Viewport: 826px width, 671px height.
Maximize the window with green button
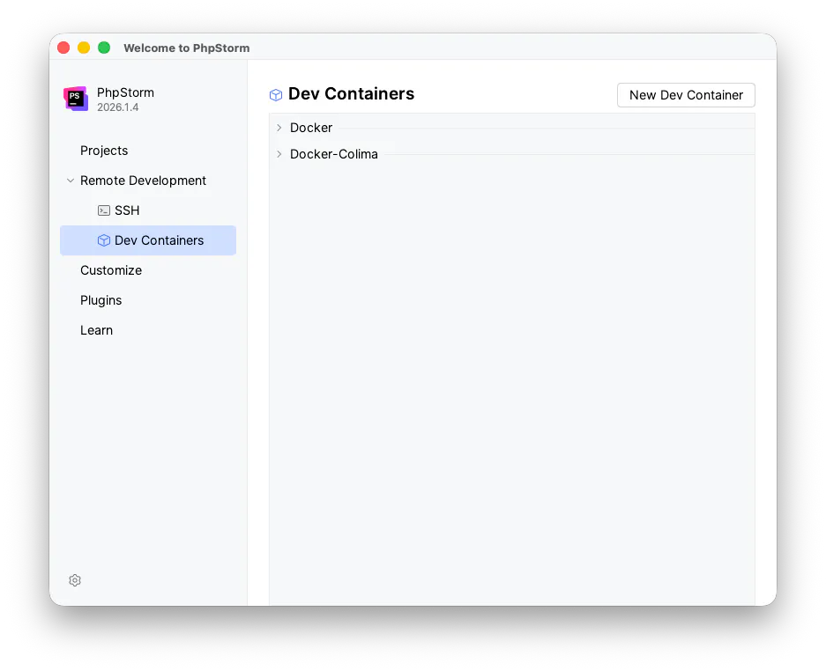(x=104, y=48)
